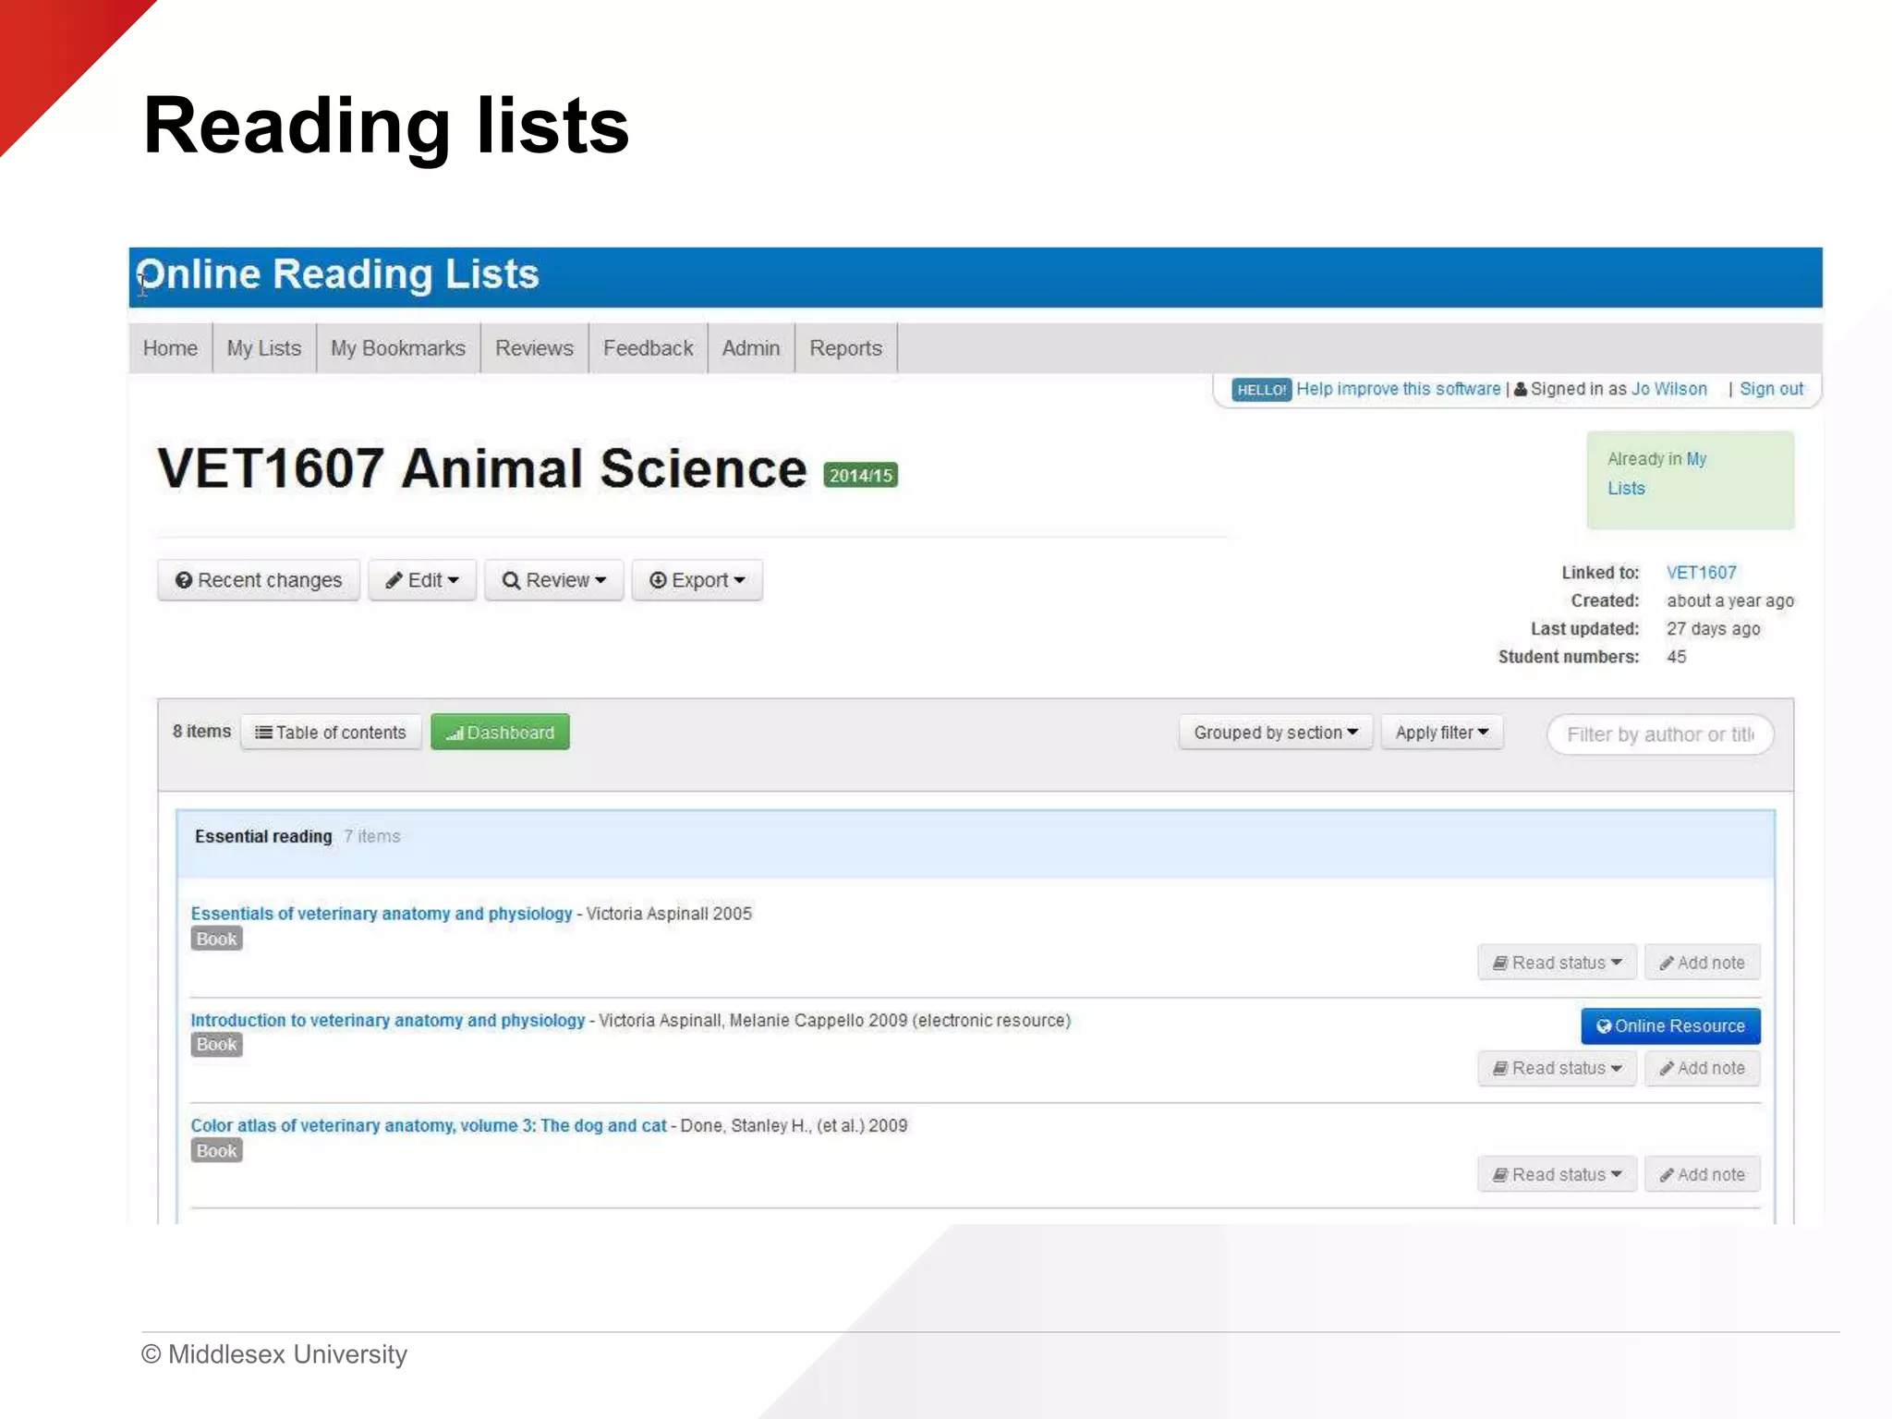Open Color atlas of veterinary anatomy volume 3
Screen dimensions: 1892x1419
click(x=429, y=1126)
